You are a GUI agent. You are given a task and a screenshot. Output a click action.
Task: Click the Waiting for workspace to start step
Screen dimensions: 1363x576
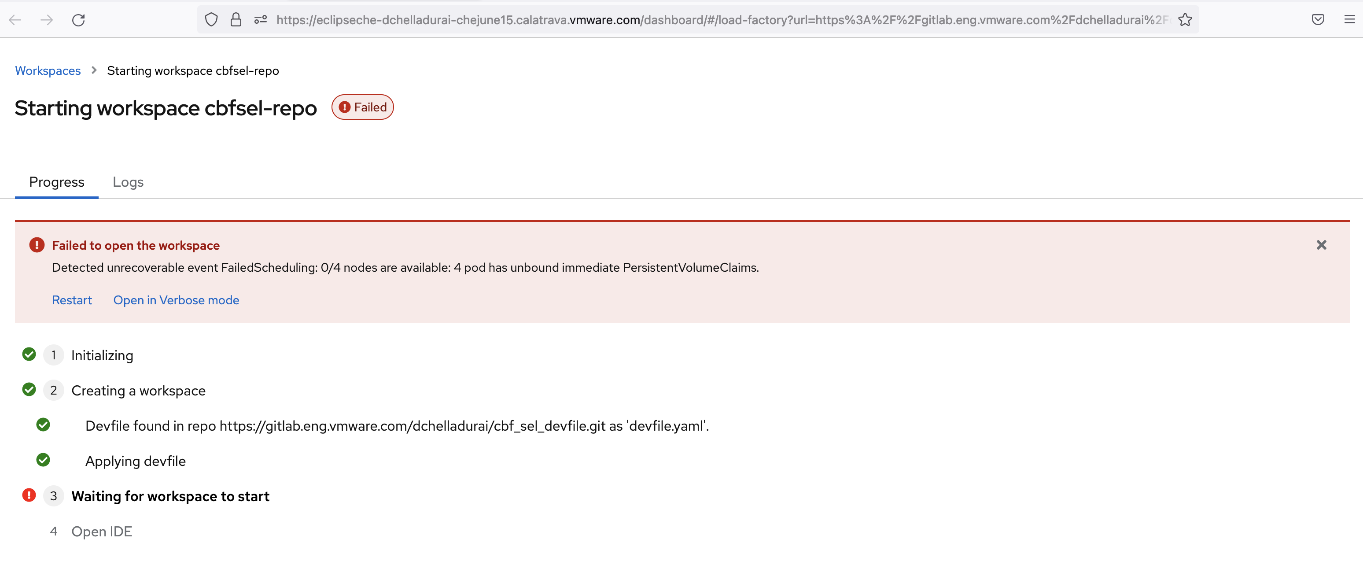click(x=170, y=496)
